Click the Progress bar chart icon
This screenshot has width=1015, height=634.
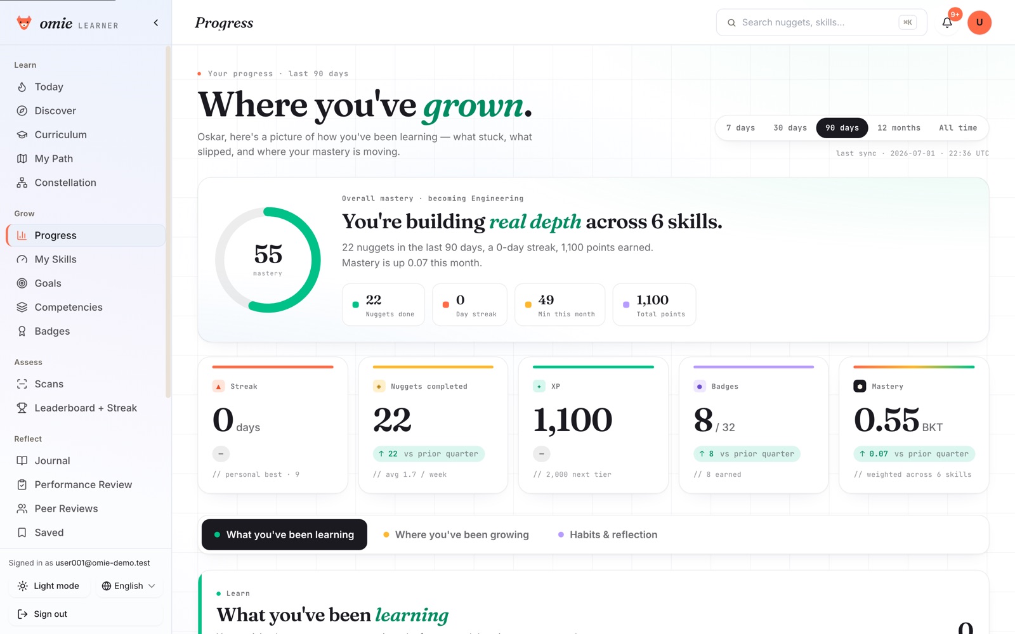[22, 235]
